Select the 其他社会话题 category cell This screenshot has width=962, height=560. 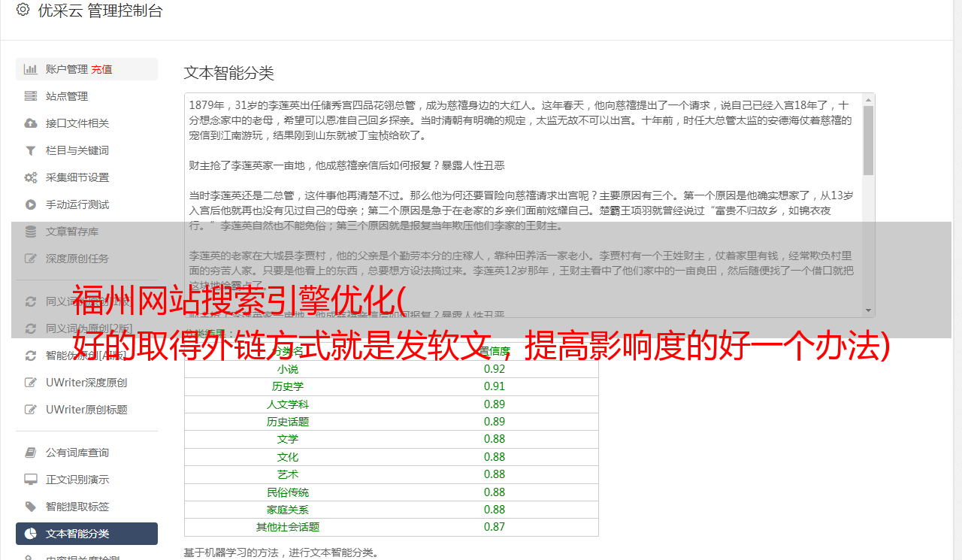click(288, 527)
